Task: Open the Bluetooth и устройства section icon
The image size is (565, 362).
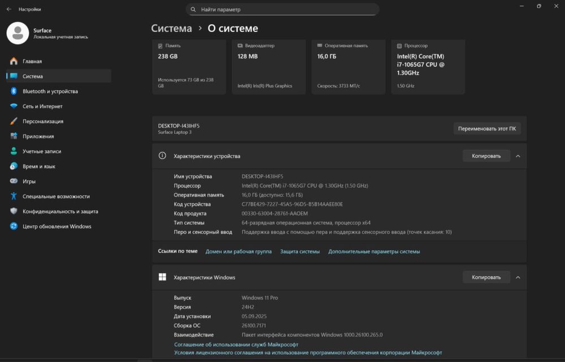Action: (x=14, y=91)
